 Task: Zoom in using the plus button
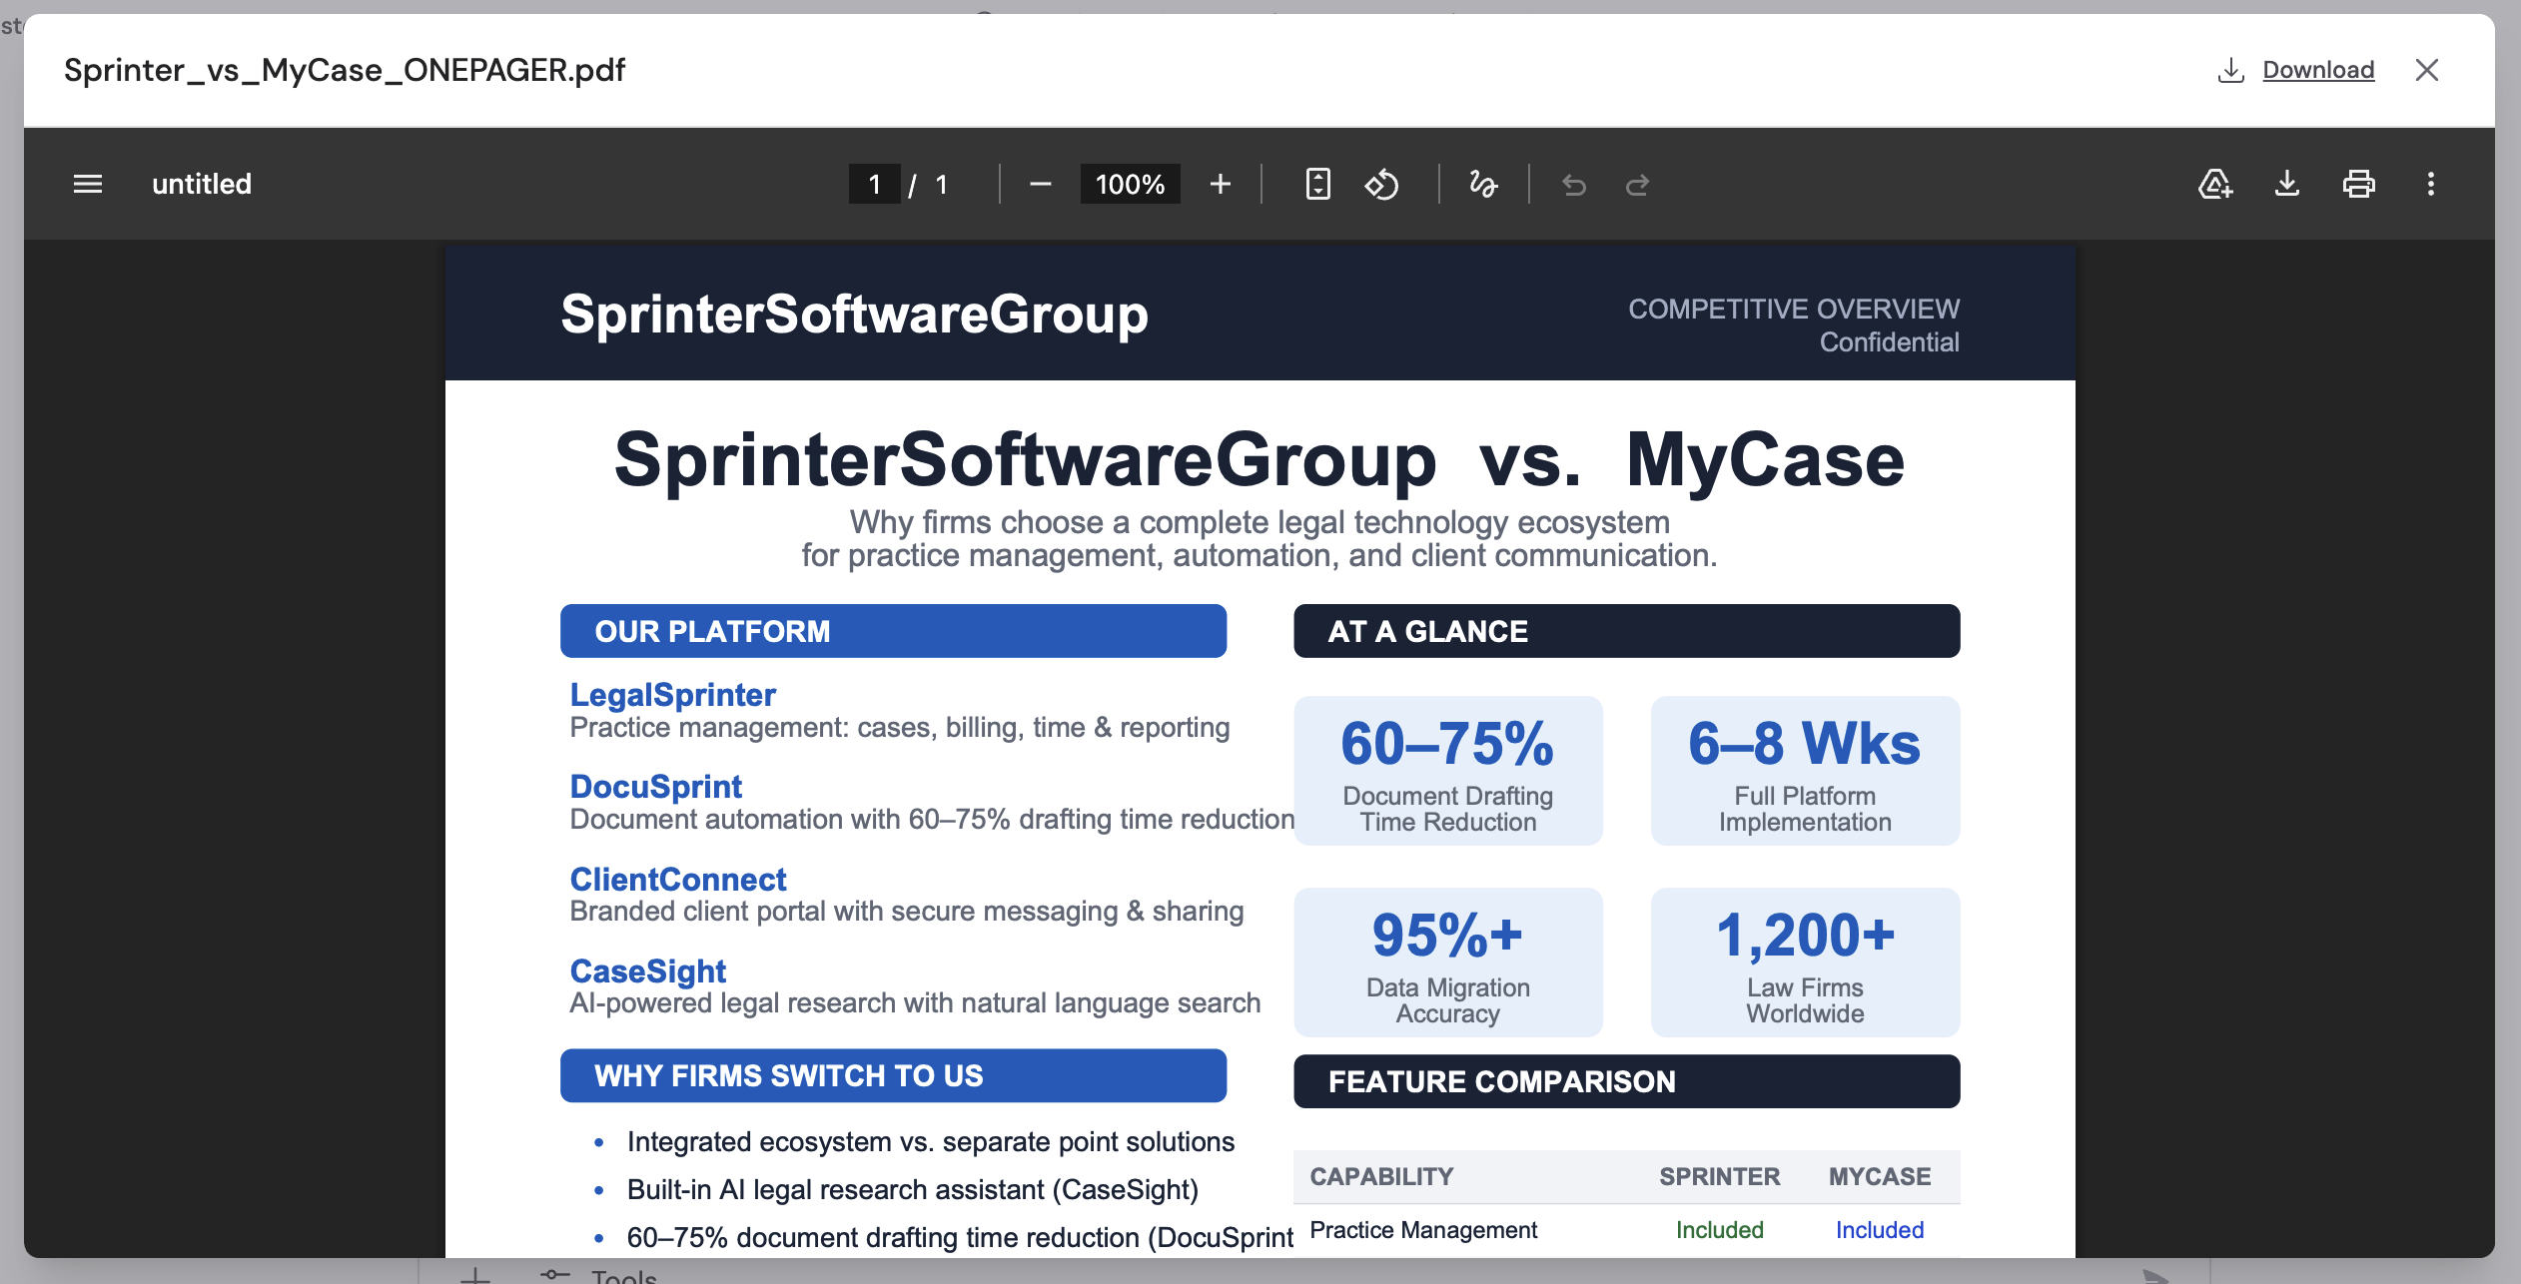pos(1221,184)
